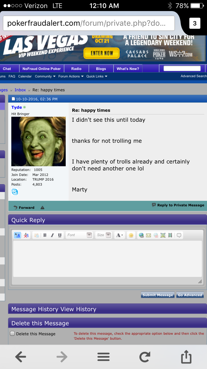This screenshot has height=369, width=207.
Task: Open the Size dropdown
Action: [x=104, y=235]
